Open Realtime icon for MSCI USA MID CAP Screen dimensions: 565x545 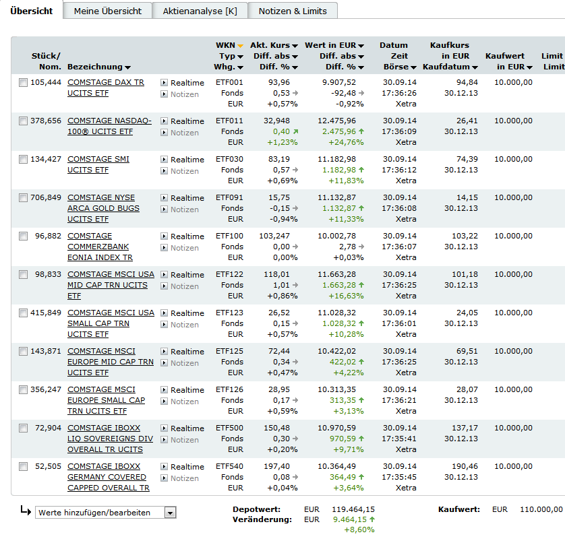point(164,275)
